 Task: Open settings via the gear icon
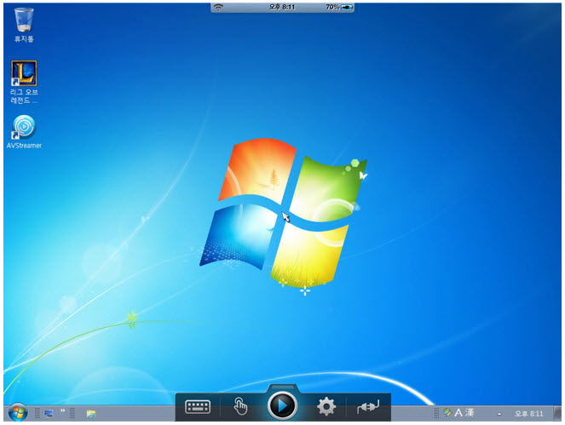[x=326, y=406]
